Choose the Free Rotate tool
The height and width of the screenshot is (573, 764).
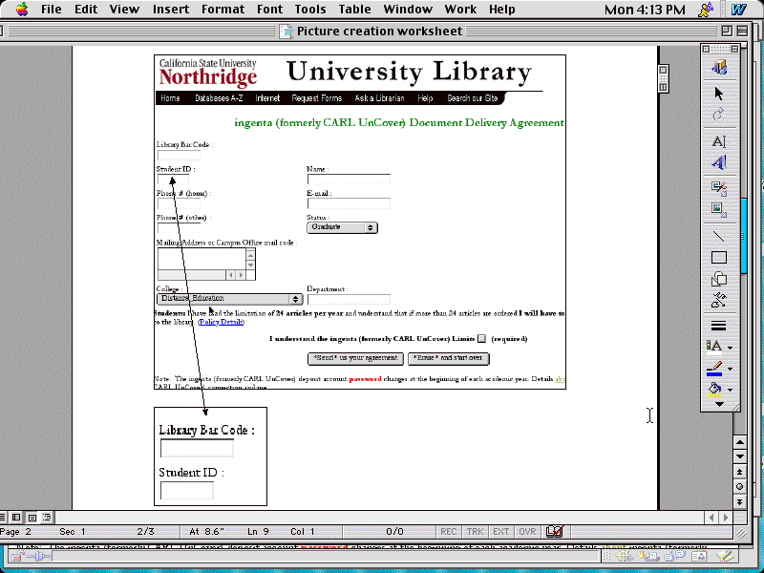(719, 115)
